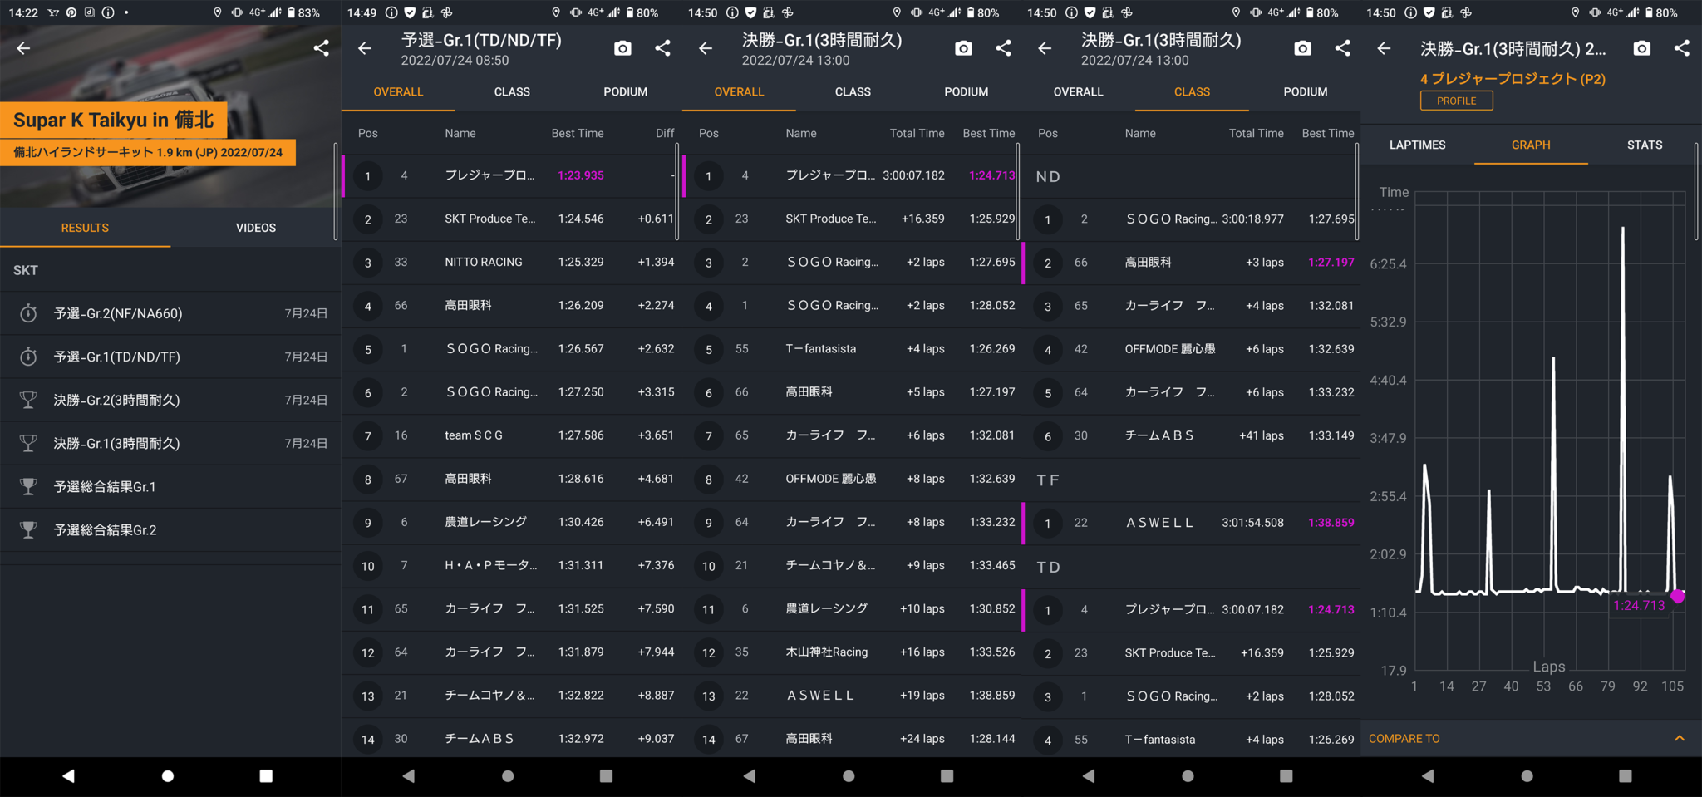The width and height of the screenshot is (1702, 797).
Task: Tap the back arrow on the driver graph screen
Action: 1384,48
